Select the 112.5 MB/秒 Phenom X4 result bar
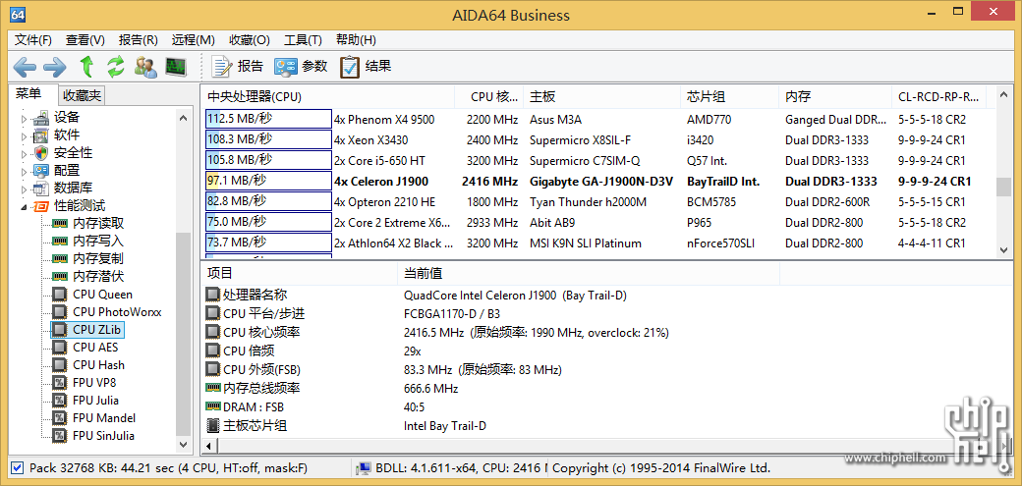 (268, 119)
